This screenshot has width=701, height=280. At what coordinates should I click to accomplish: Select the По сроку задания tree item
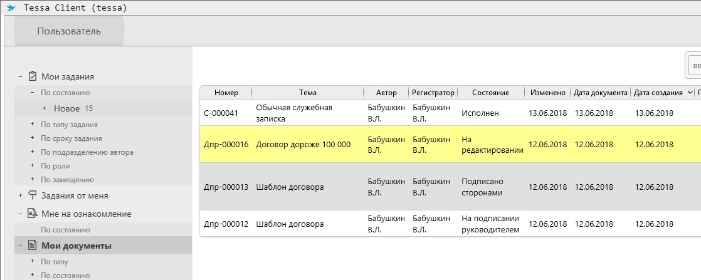click(71, 138)
